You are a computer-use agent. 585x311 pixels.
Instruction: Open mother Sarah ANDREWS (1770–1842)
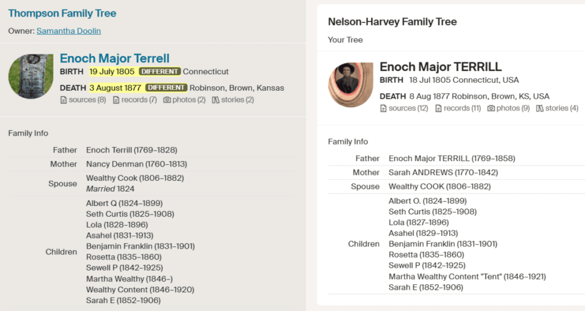pos(443,172)
